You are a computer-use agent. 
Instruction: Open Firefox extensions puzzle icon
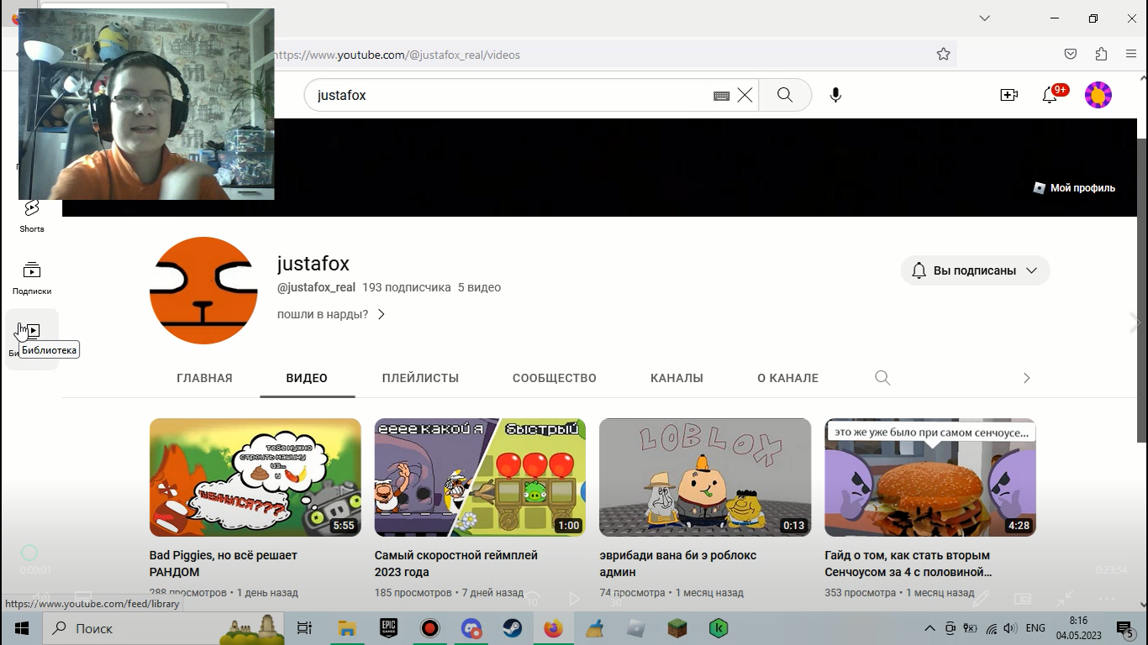click(x=1101, y=55)
